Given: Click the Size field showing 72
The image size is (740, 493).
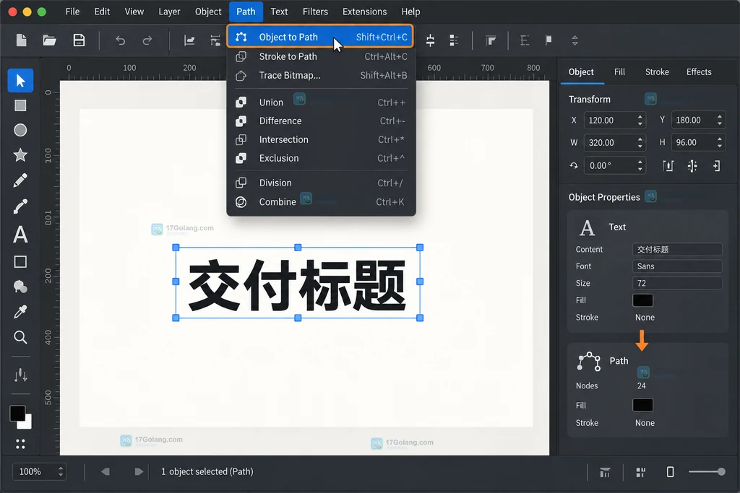Looking at the screenshot, I should pos(677,283).
